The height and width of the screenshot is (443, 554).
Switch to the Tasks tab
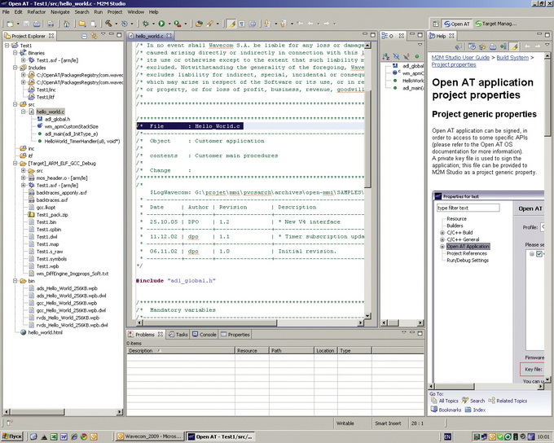[178, 335]
